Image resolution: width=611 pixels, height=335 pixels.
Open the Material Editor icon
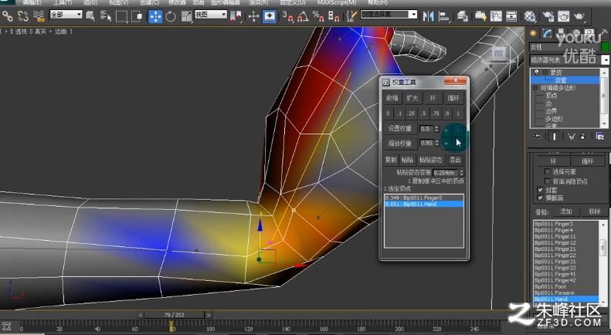pos(530,16)
